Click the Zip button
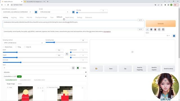This screenshot has height=101, width=180. coord(125,68)
